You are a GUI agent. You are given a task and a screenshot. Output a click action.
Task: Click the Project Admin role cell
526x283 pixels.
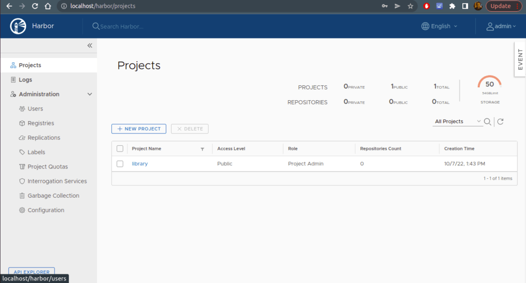click(306, 164)
